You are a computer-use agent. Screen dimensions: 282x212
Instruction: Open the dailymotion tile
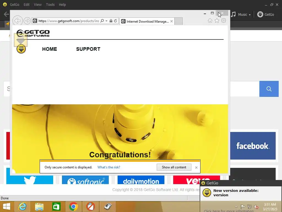[x=141, y=180]
